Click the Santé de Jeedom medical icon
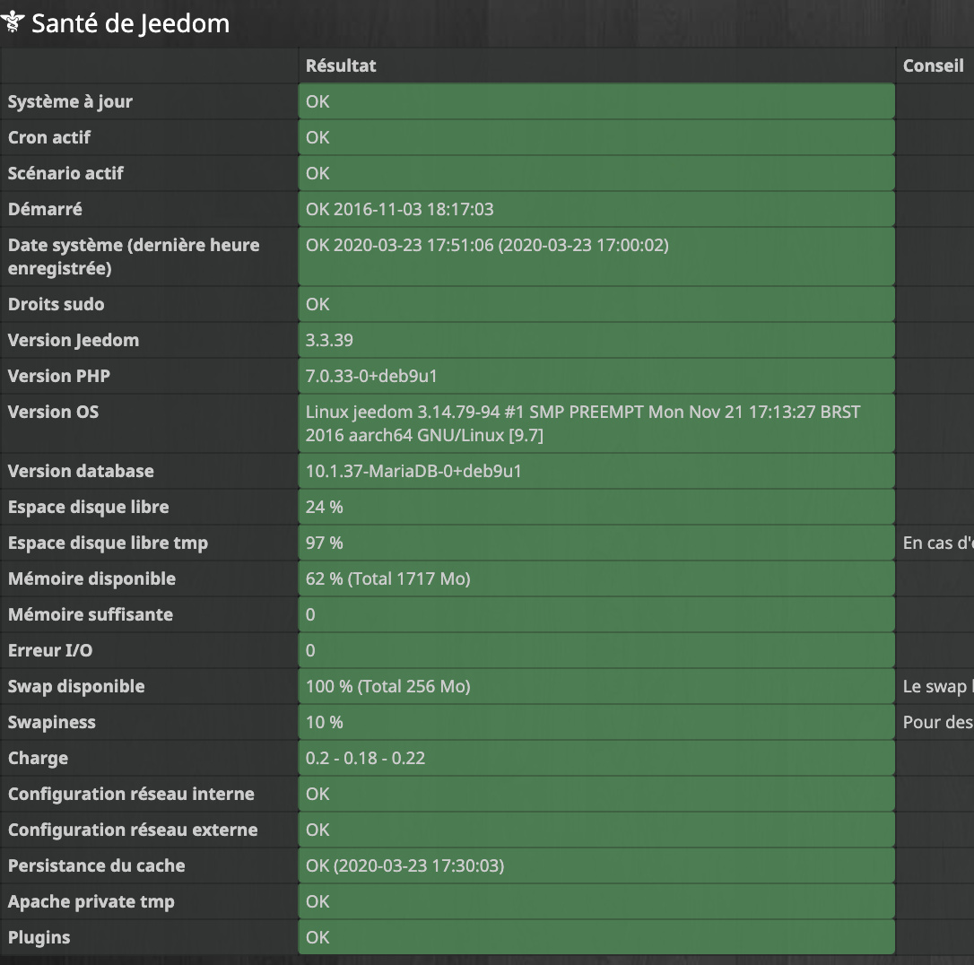 [x=13, y=24]
